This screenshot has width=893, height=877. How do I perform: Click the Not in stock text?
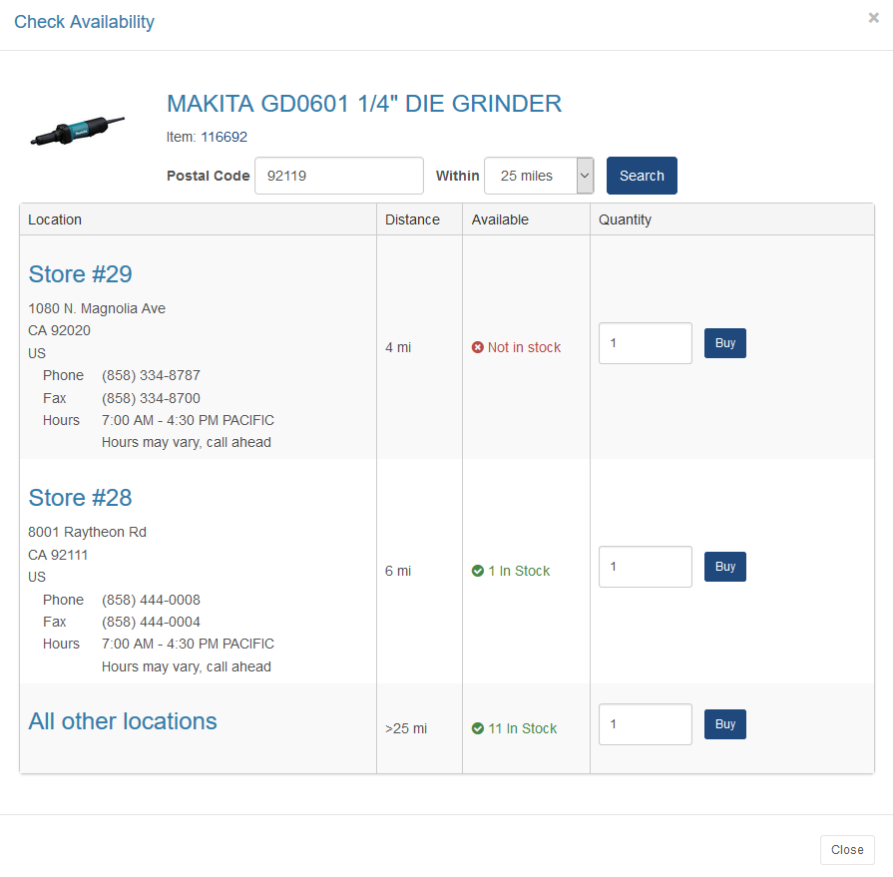pyautogui.click(x=524, y=347)
